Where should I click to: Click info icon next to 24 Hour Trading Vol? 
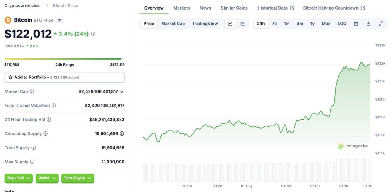coord(49,120)
